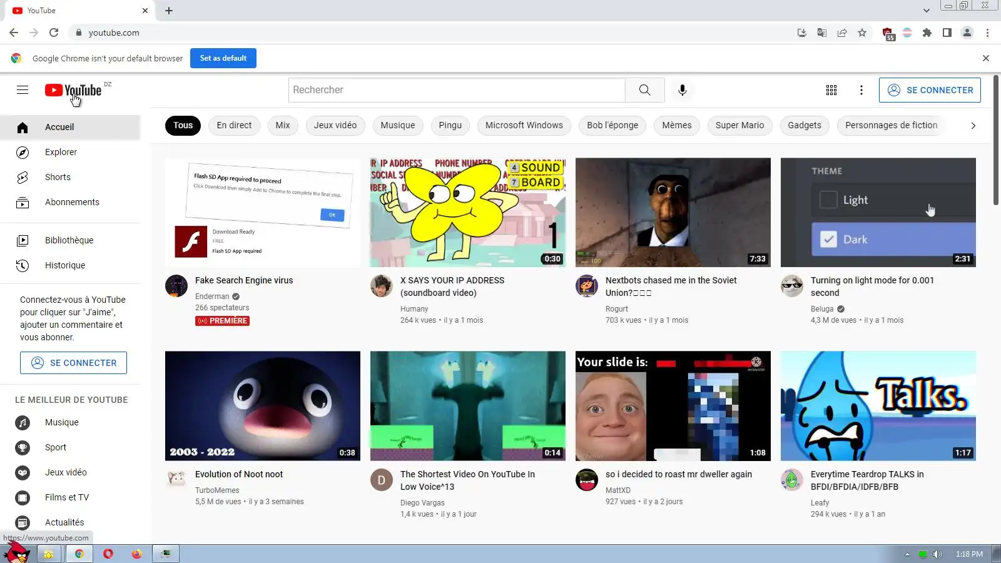This screenshot has height=563, width=1001.
Task: Click SE CONNECTER button in the sidebar
Action: pyautogui.click(x=73, y=363)
